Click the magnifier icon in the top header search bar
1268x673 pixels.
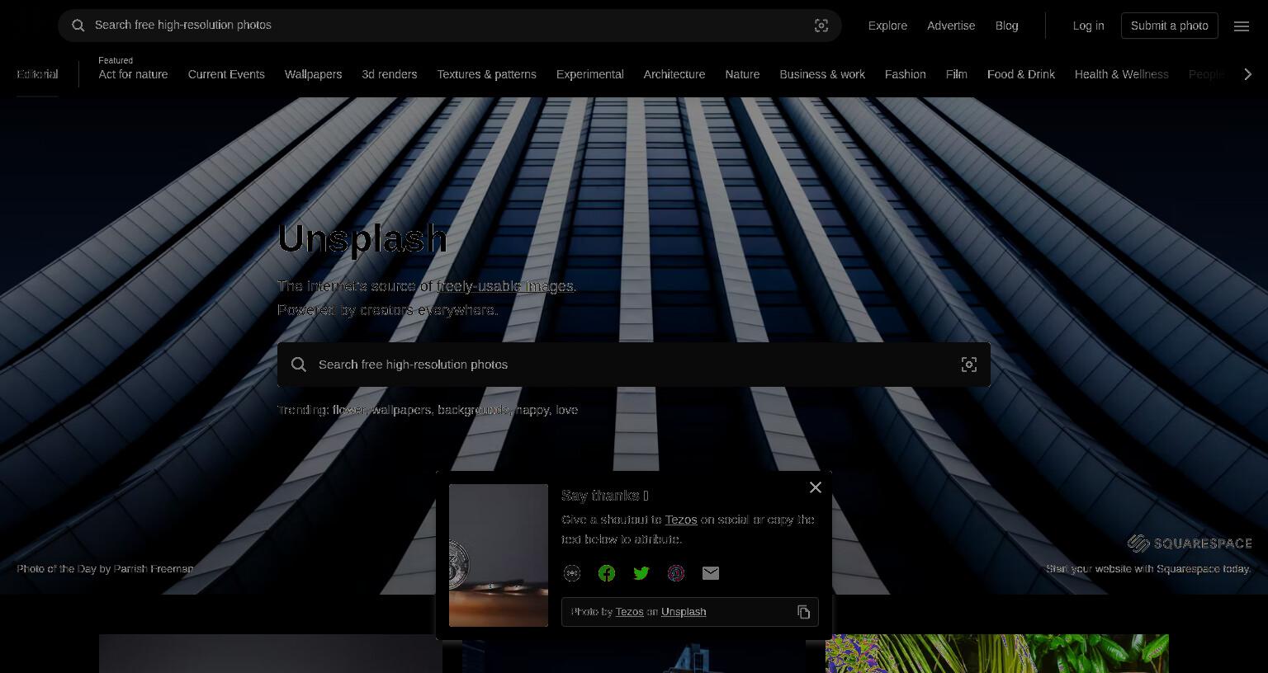tap(78, 26)
